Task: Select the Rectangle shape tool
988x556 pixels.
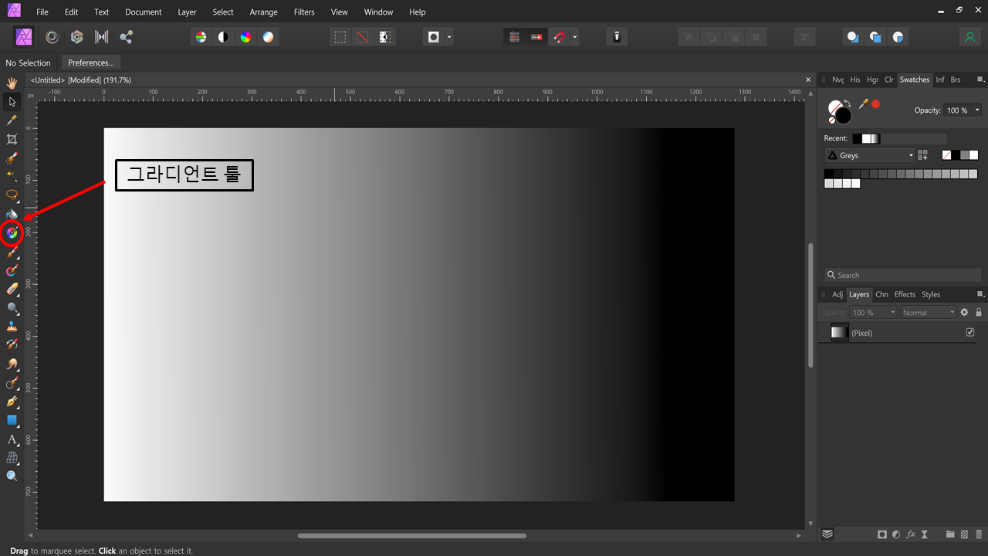Action: coord(12,420)
